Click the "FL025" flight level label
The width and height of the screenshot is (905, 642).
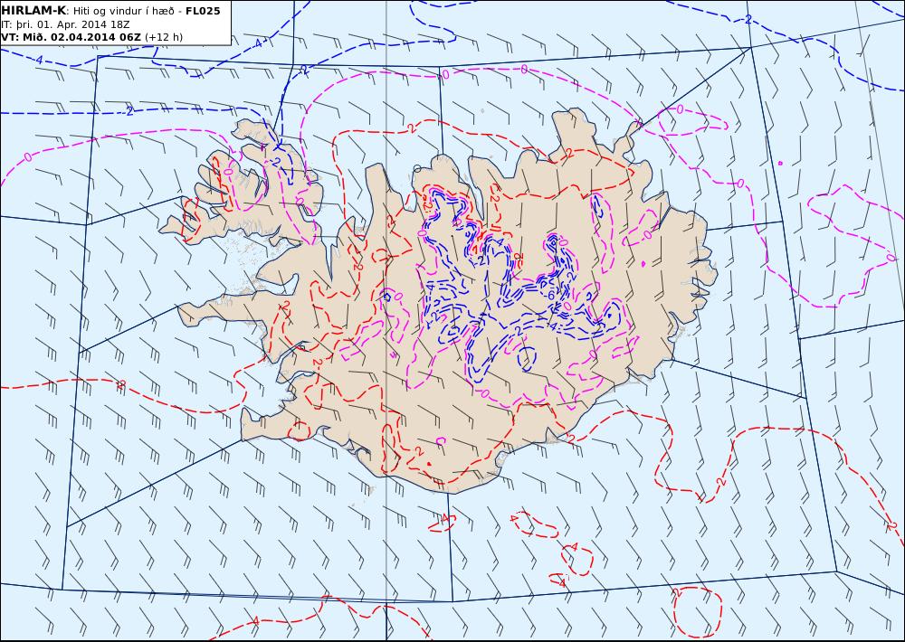tap(203, 11)
